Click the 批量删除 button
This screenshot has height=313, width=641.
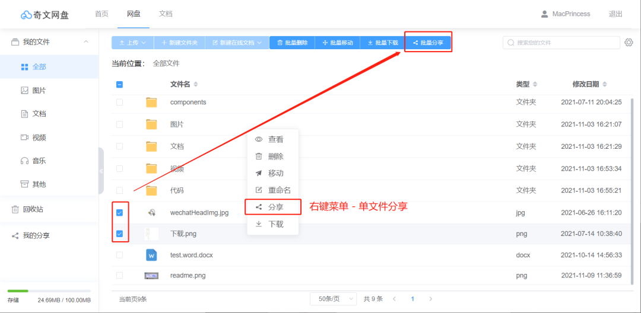292,43
